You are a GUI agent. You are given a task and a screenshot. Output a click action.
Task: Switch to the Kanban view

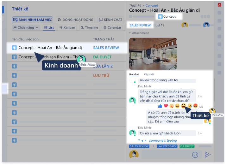[66, 28]
